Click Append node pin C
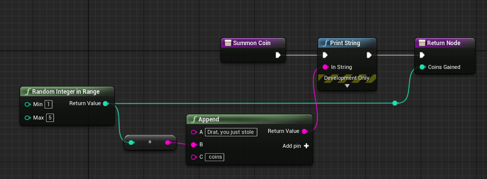This screenshot has height=179, width=487. 194,157
